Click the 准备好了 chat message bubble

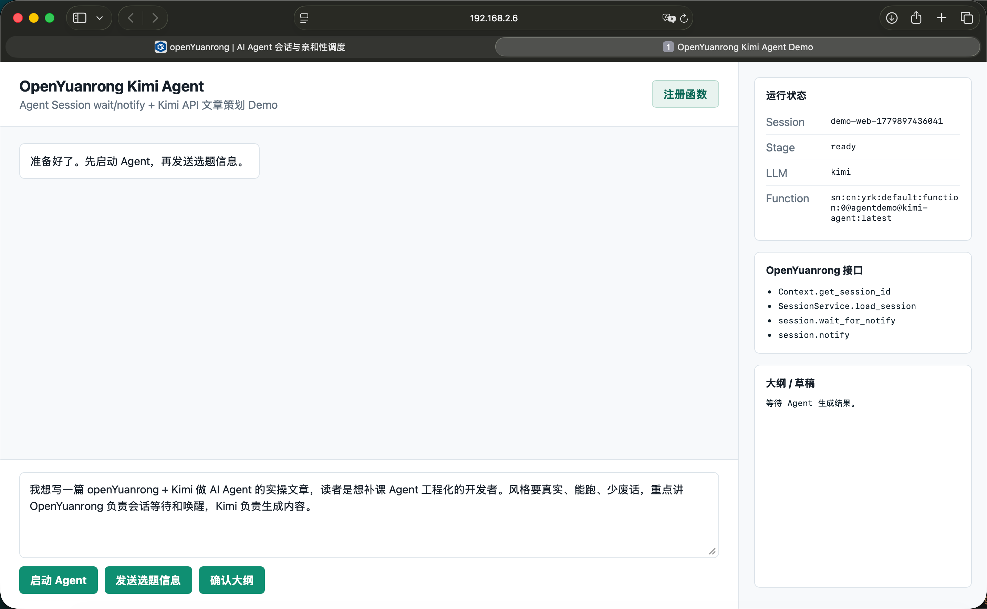[x=139, y=161]
